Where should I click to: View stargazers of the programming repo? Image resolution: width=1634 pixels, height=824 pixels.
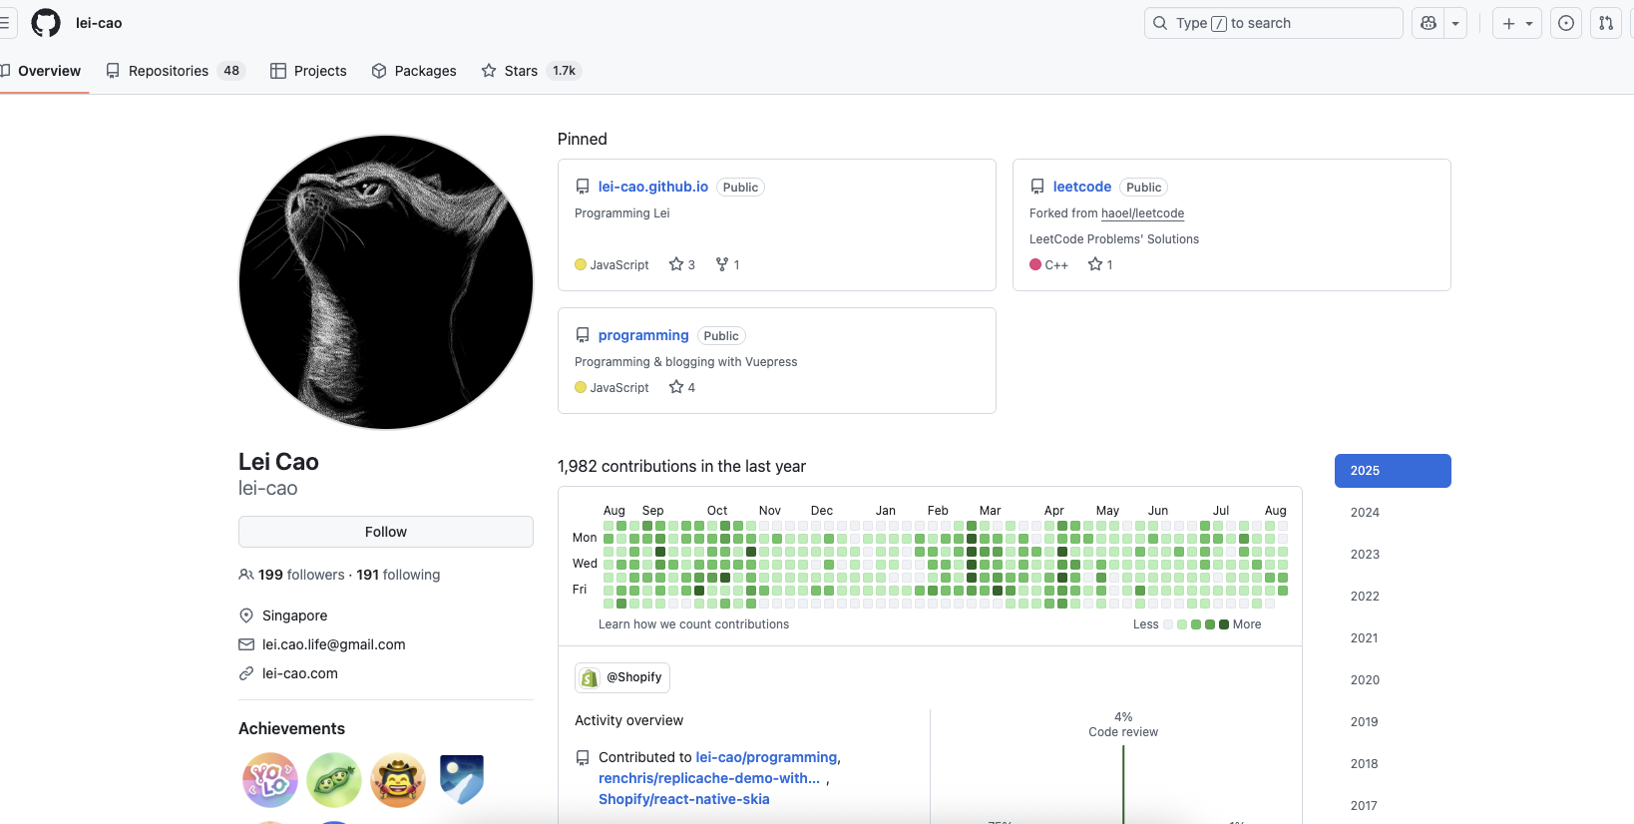click(682, 387)
